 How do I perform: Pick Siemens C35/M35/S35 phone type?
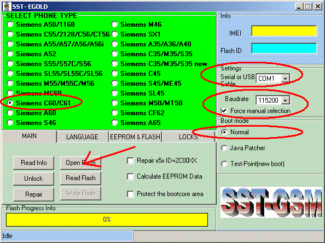(x=114, y=54)
